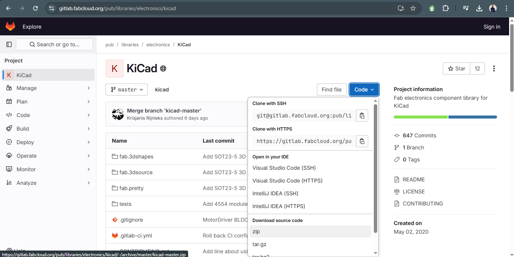Expand the Monitor sidebar section
514x257 pixels.
point(48,169)
